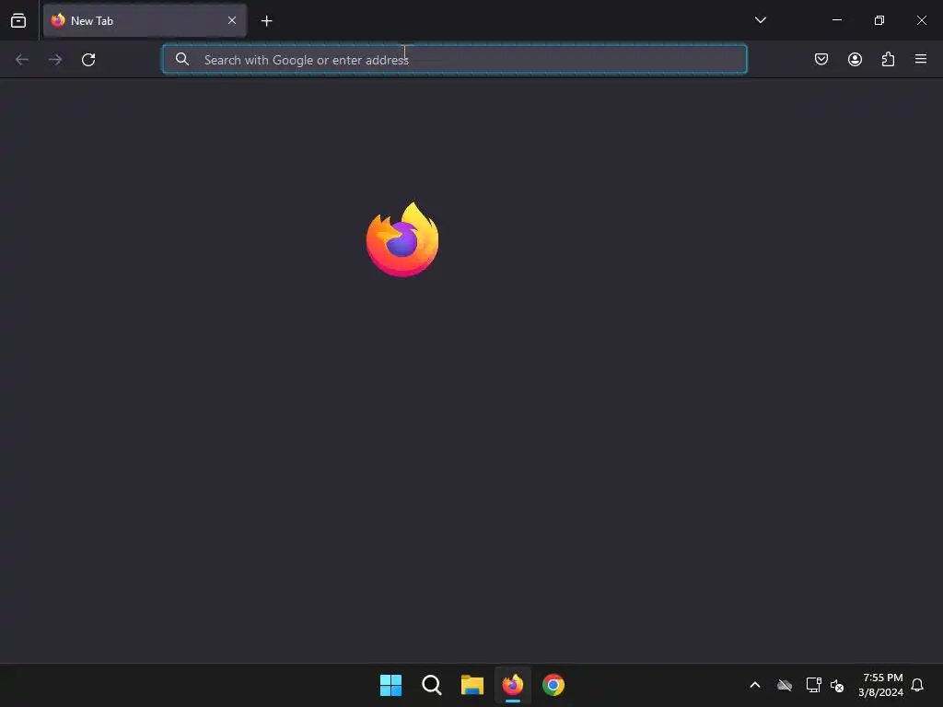This screenshot has width=943, height=707.
Task: Show hidden system tray icons chevron
Action: (x=755, y=685)
